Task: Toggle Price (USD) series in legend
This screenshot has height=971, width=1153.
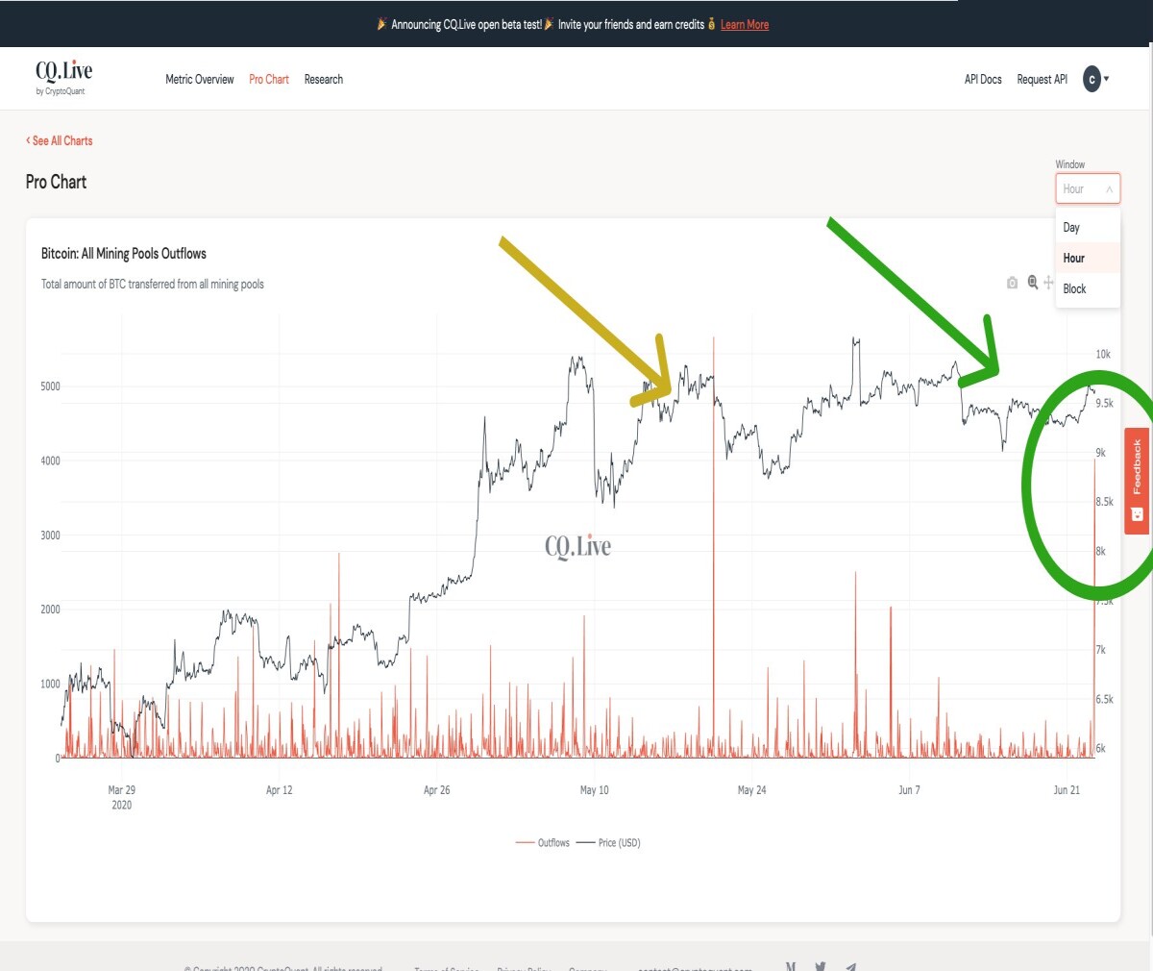Action: click(608, 843)
